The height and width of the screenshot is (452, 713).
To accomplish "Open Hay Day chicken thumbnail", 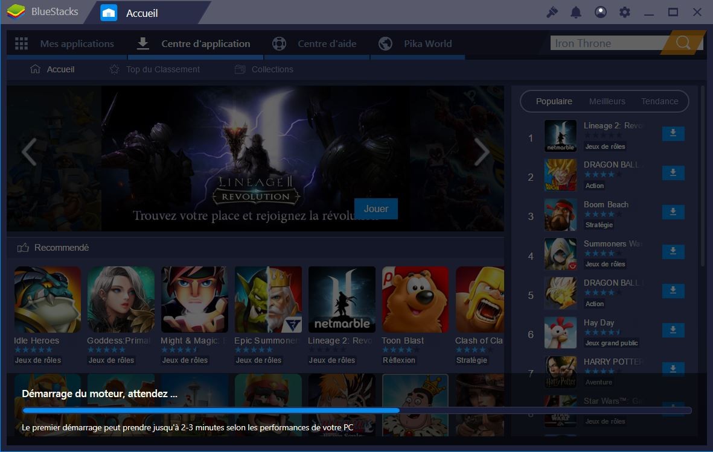I will tap(560, 332).
